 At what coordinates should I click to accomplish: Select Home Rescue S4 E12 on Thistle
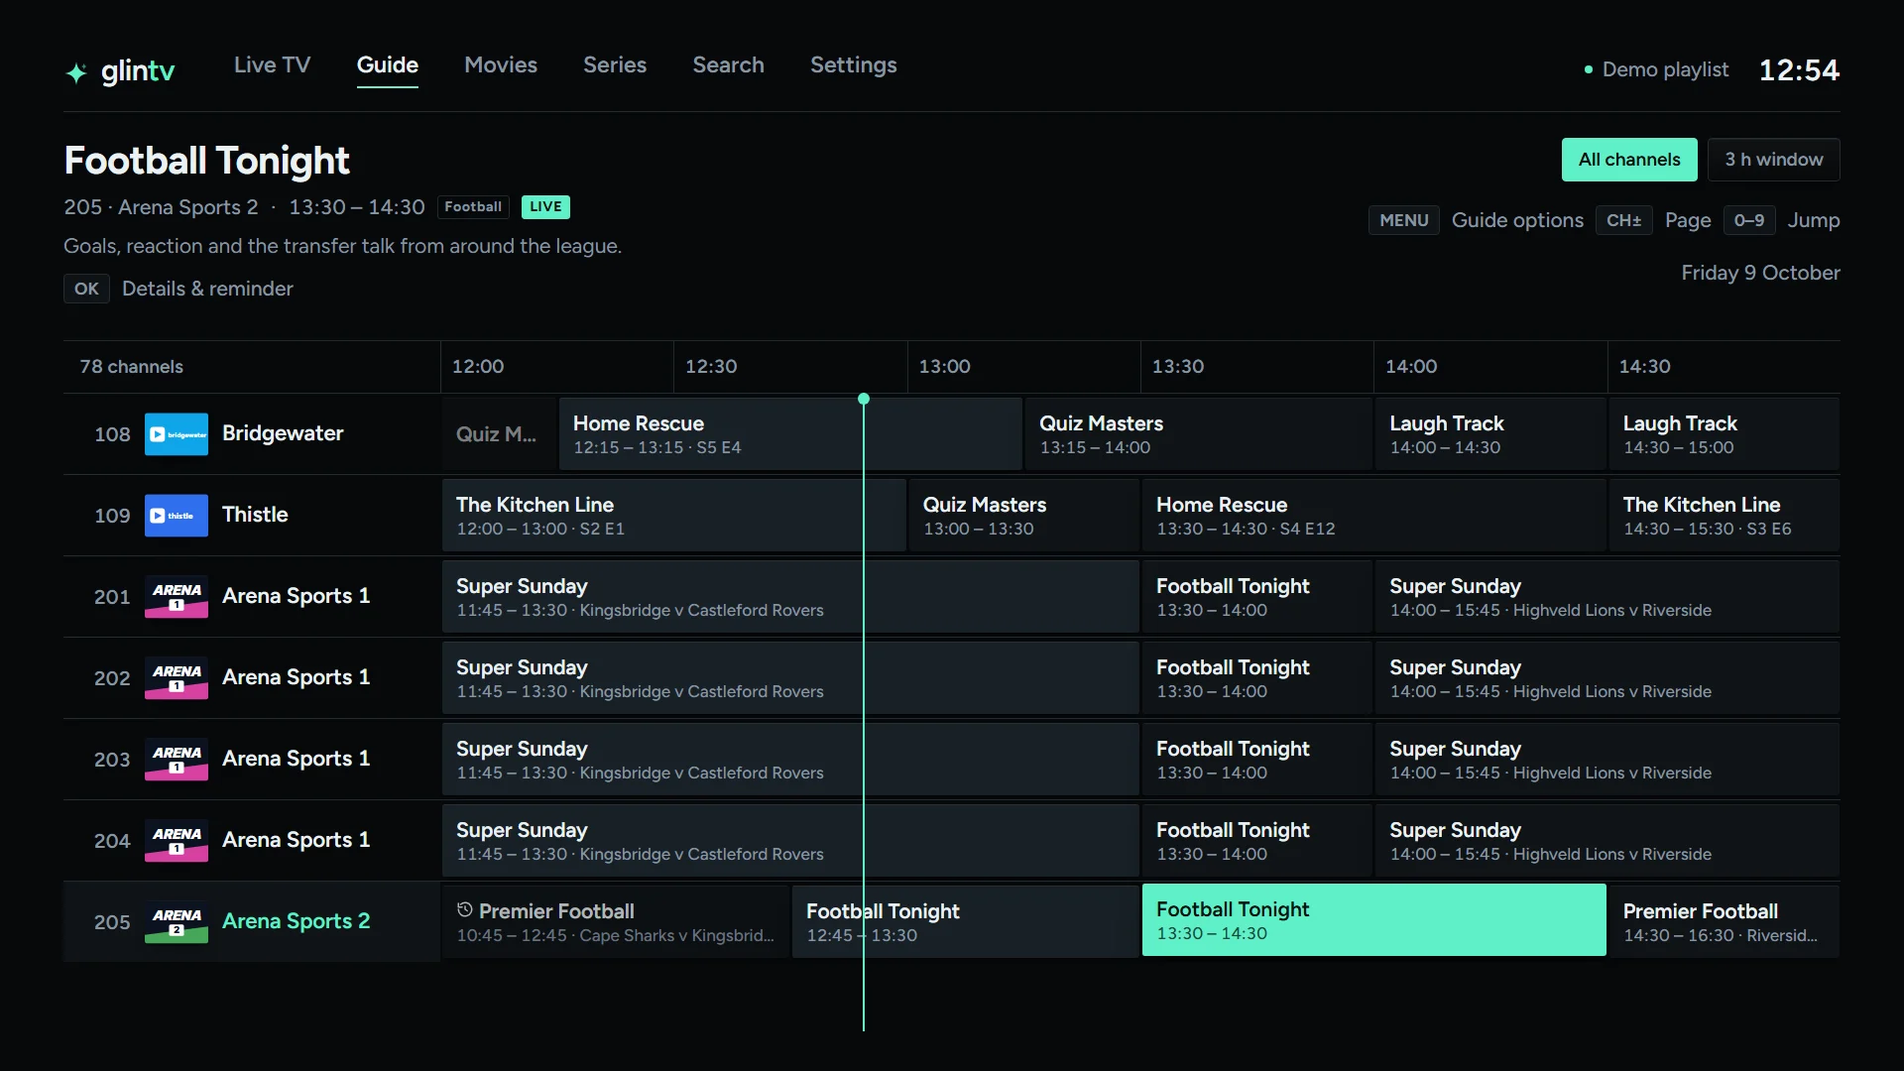(x=1373, y=516)
